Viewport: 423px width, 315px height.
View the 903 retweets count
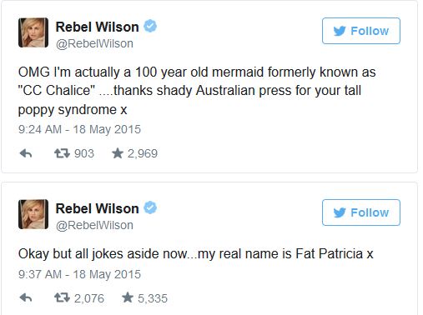[x=84, y=153]
